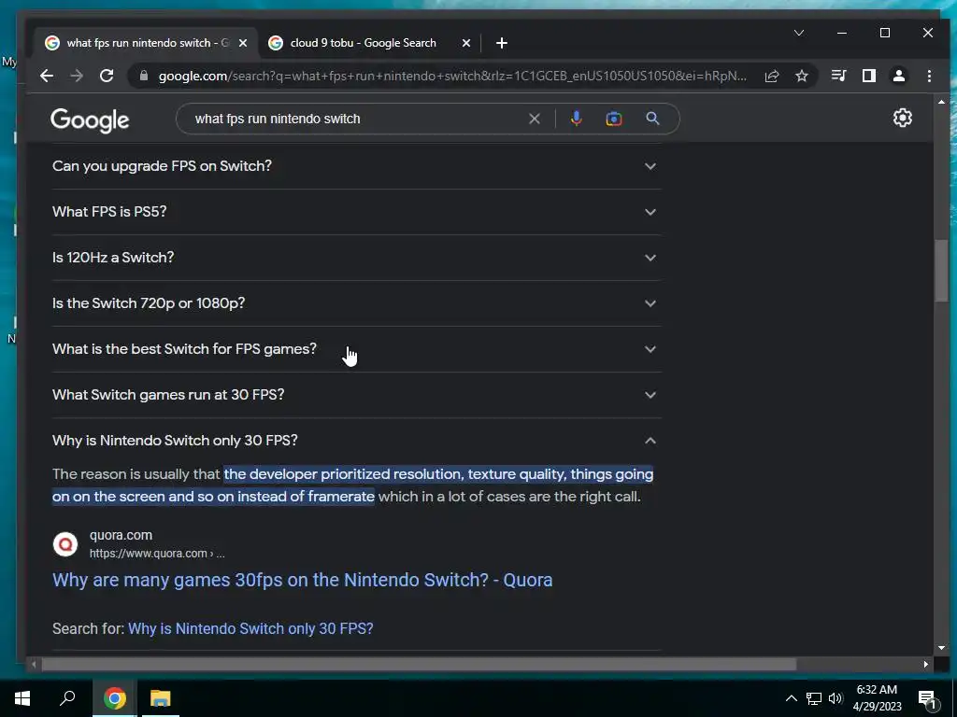This screenshot has width=957, height=717.
Task: Click Search for Why is Nintendo Switch link
Action: tap(250, 628)
